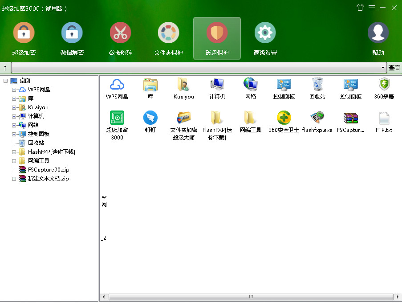Open the 帮助 help icon
Viewport: 402px width, 303px height.
(x=378, y=38)
